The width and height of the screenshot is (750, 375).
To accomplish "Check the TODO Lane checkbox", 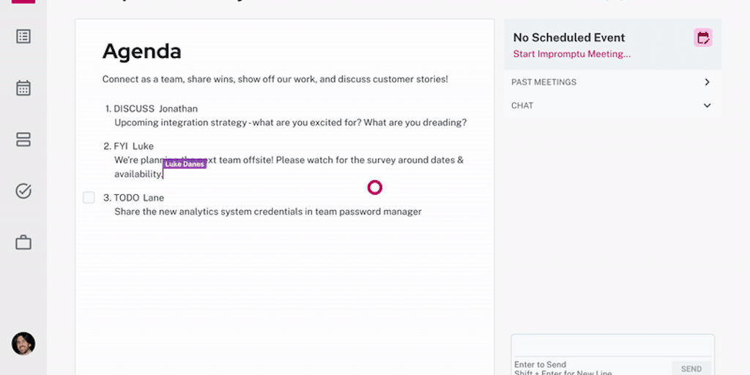I will (89, 198).
